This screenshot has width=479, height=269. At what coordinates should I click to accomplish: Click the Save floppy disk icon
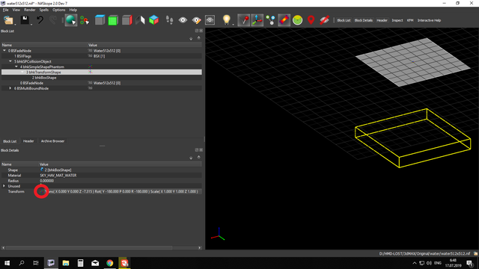(25, 20)
